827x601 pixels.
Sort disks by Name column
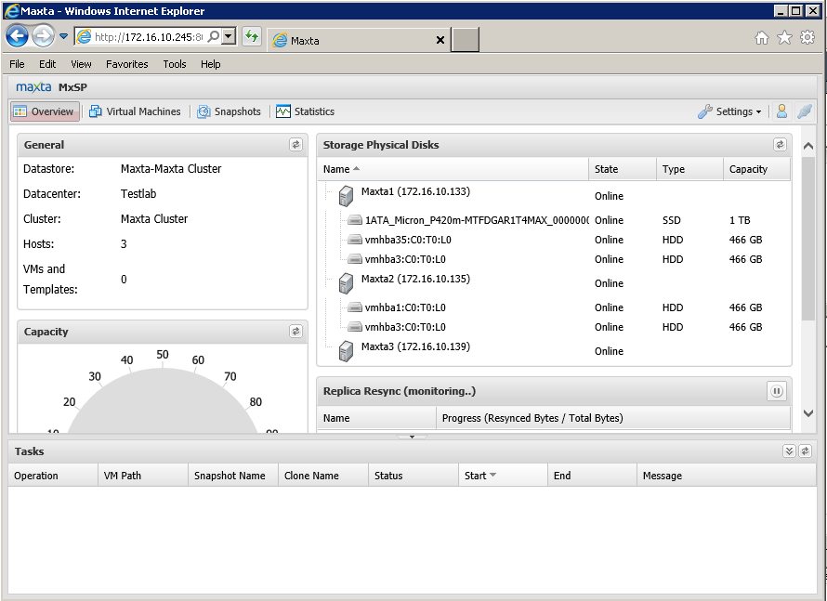pyautogui.click(x=453, y=169)
